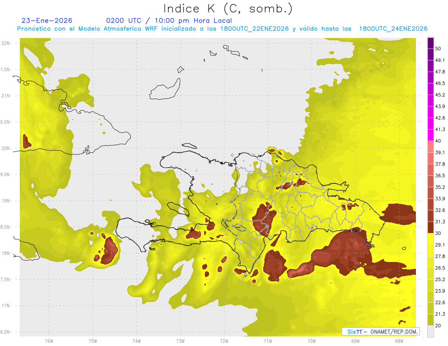Click the colorbar value label '30'

[438, 233]
